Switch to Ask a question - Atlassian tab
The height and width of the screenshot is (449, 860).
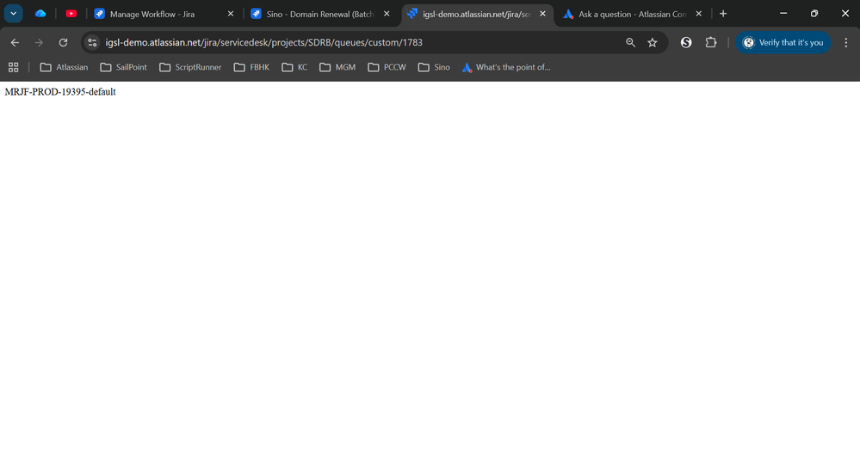point(633,14)
